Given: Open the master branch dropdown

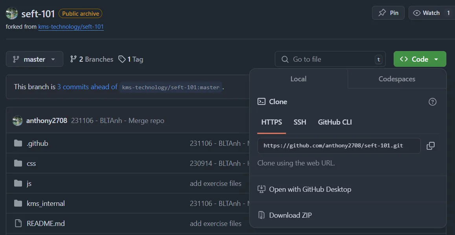Looking at the screenshot, I should tap(35, 59).
